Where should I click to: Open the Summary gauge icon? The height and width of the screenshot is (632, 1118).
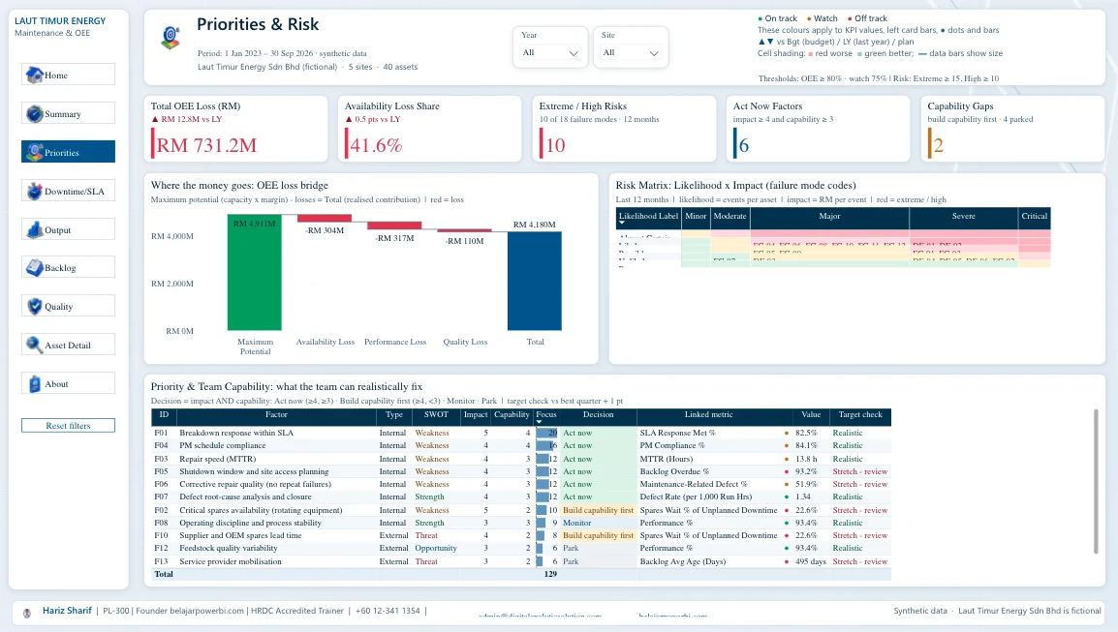[34, 113]
